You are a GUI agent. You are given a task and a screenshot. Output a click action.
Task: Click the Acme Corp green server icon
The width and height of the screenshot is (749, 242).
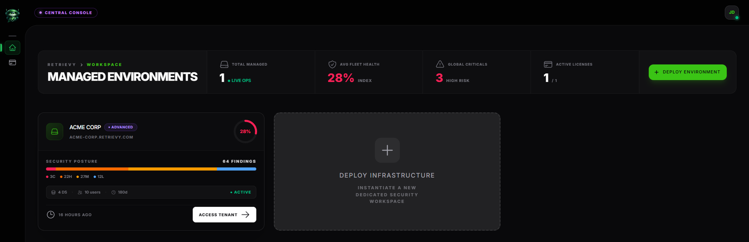55,132
